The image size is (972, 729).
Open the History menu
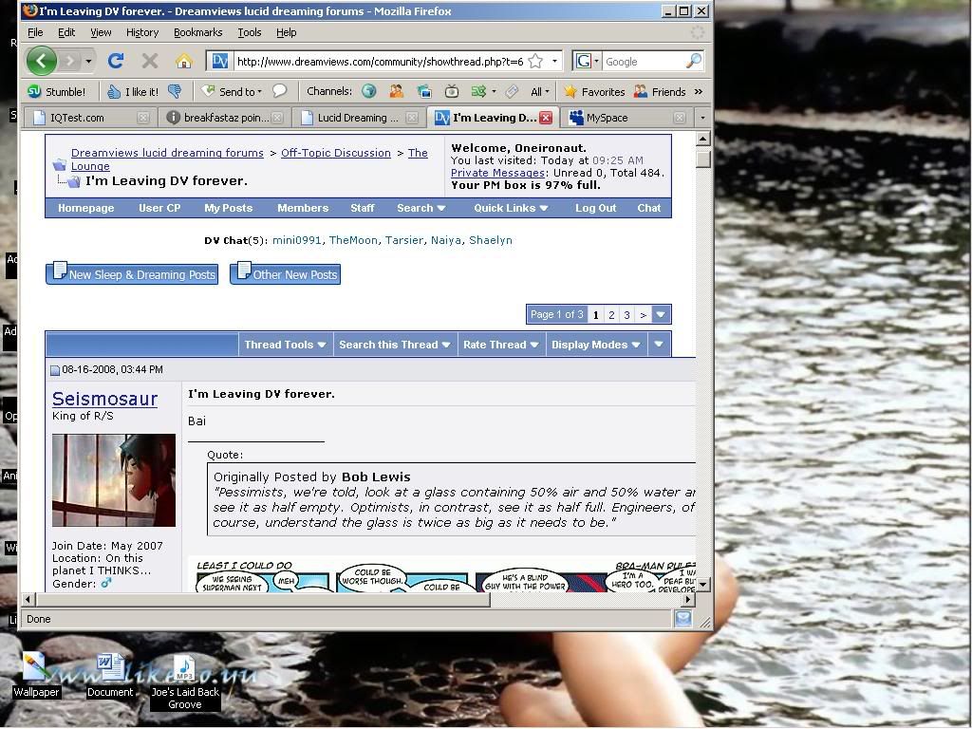tap(142, 32)
